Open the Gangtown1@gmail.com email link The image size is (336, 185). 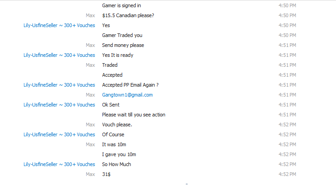127,95
